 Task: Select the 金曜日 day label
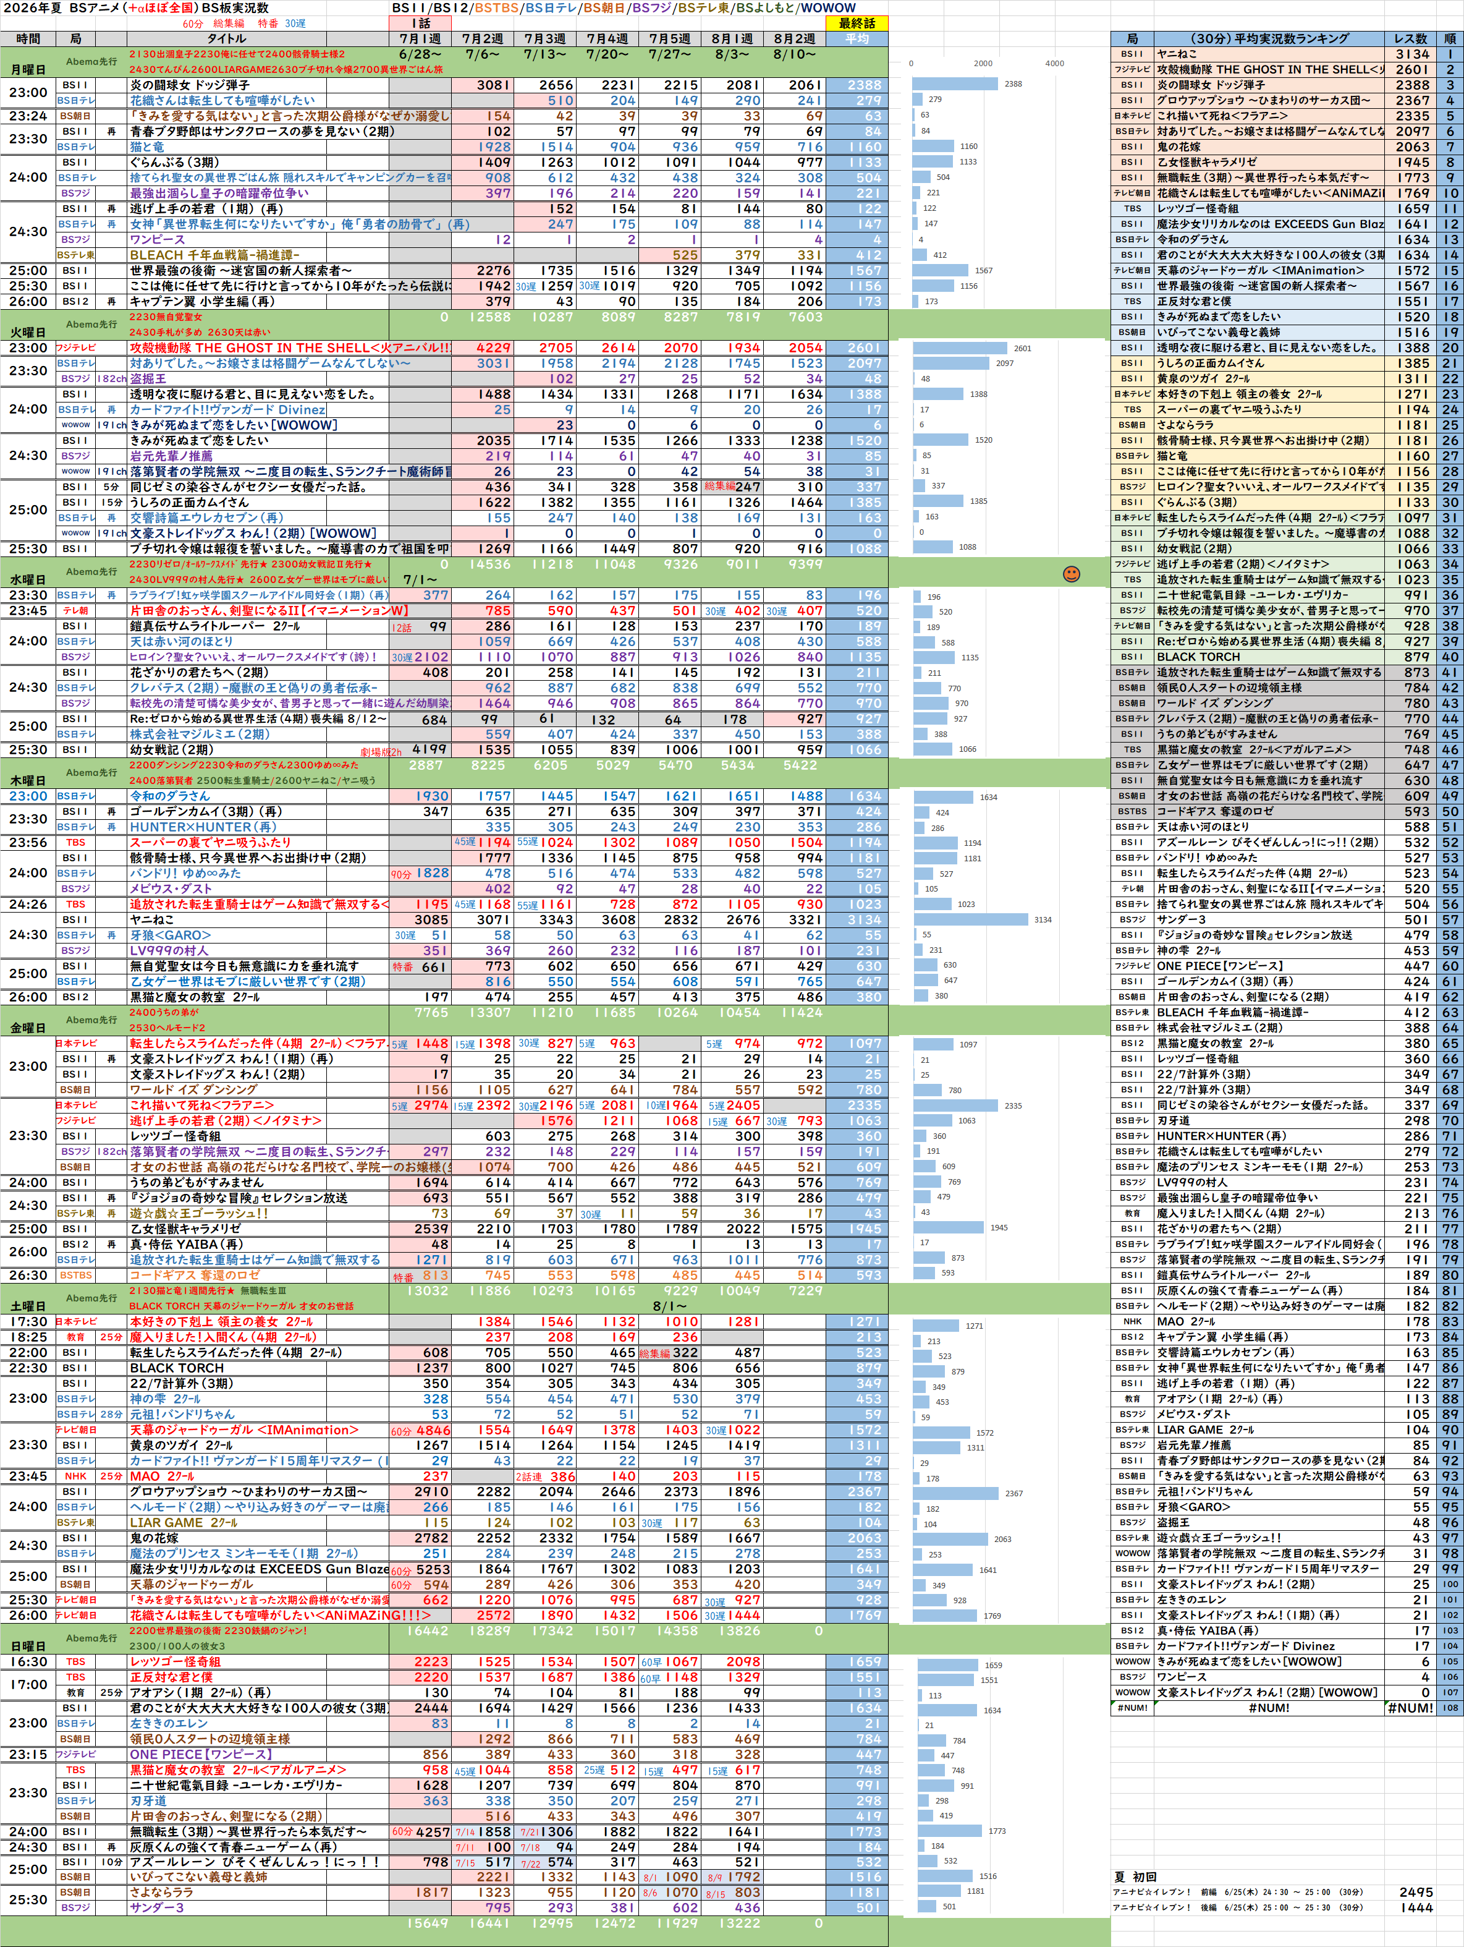click(x=28, y=1028)
